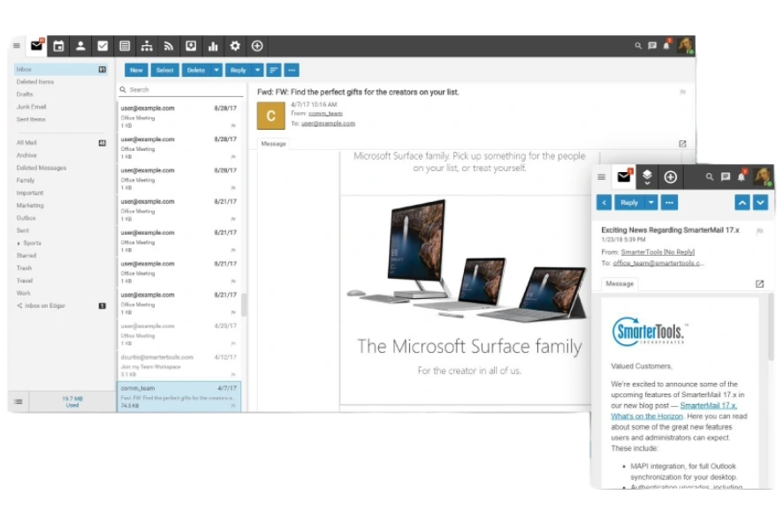Open the Delete dropdown arrow
Screen dimensions: 783x525
tap(215, 69)
